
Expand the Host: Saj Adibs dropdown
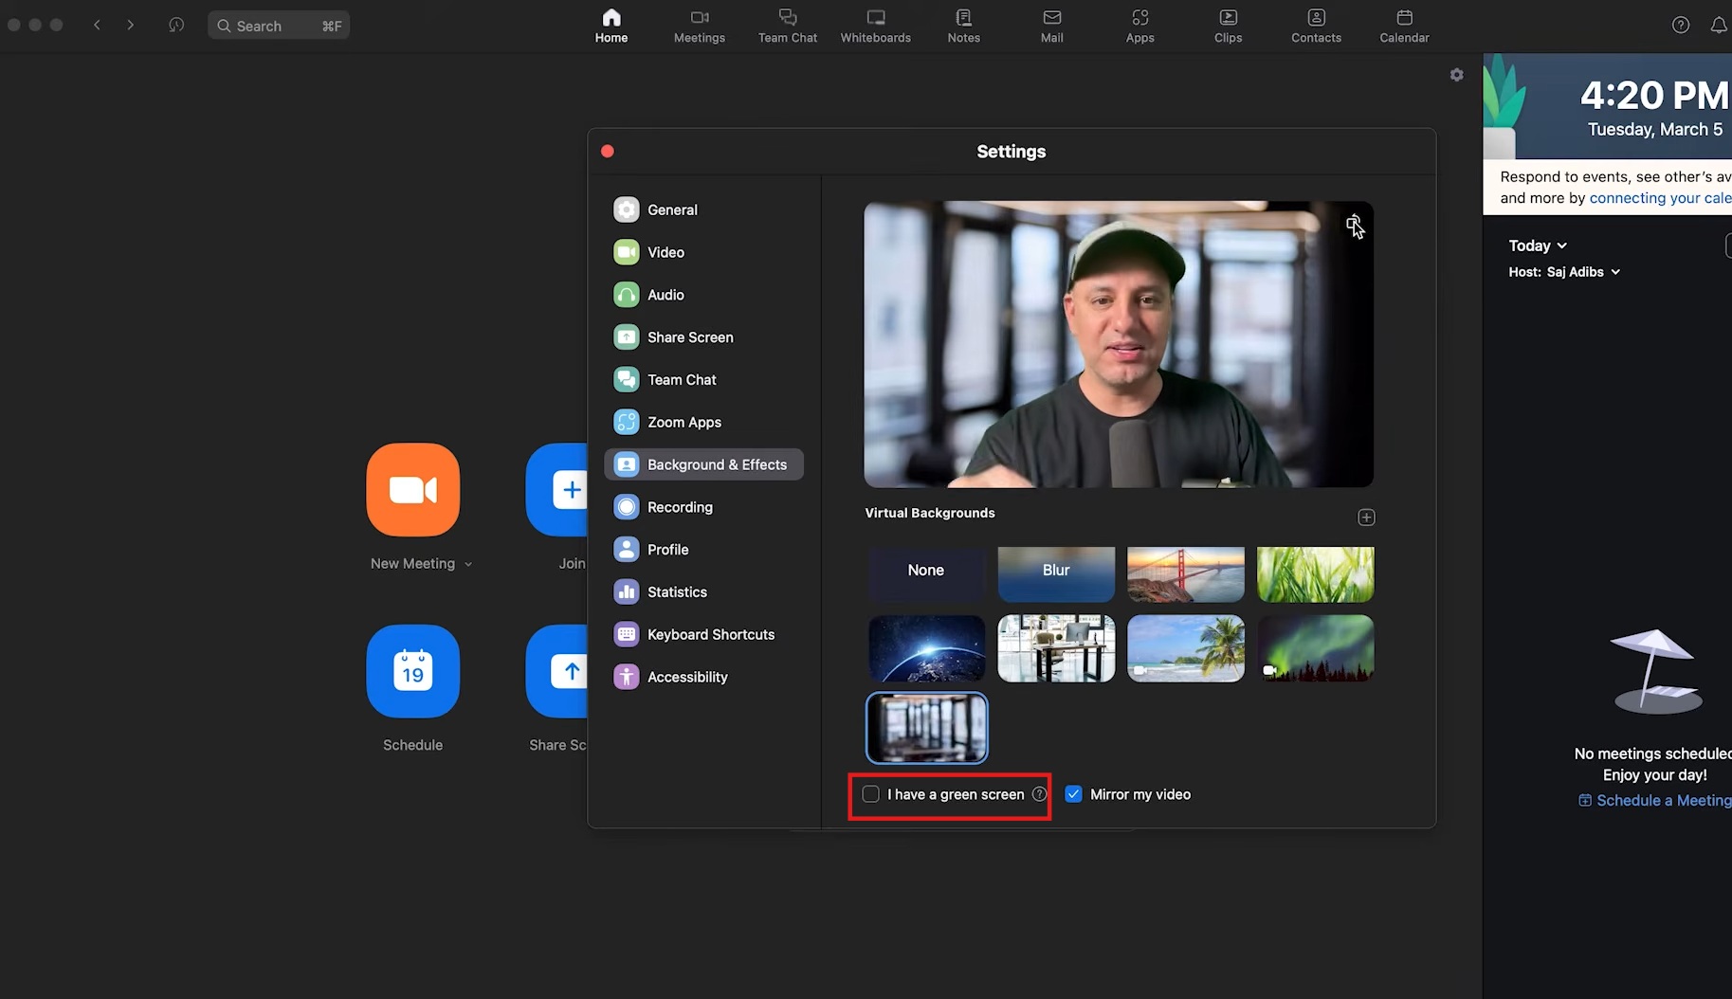click(x=1564, y=272)
